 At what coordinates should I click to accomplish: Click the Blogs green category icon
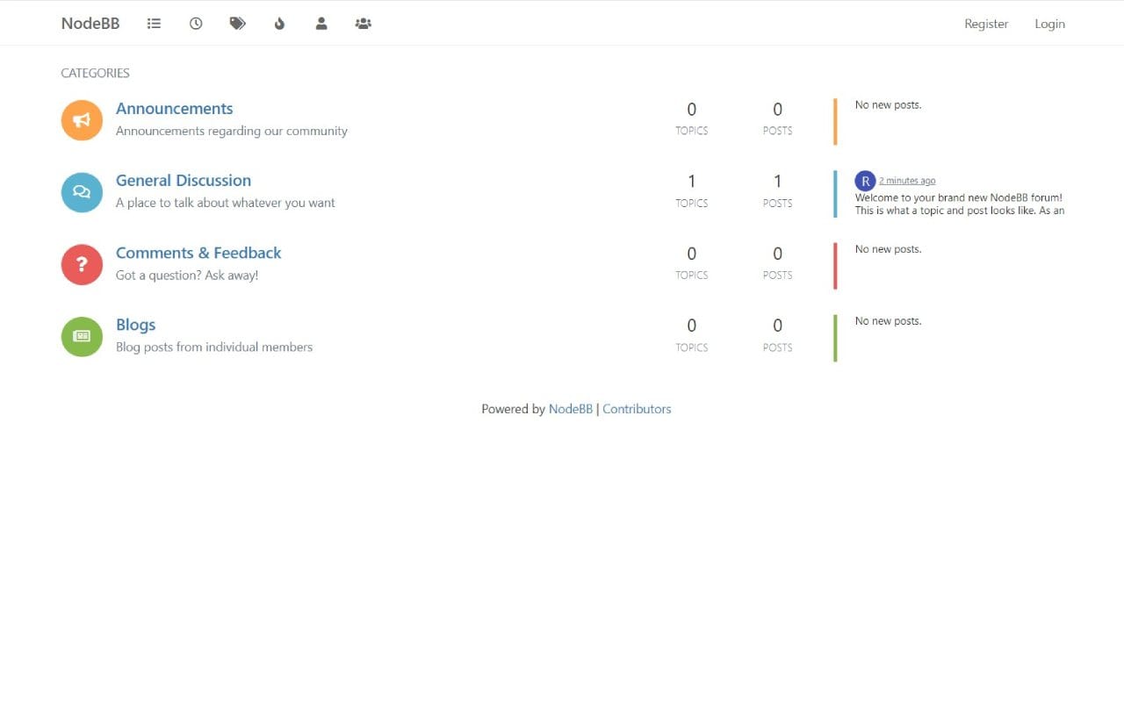(81, 336)
